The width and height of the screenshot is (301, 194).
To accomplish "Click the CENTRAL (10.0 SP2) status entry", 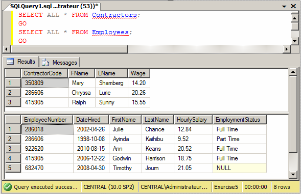I will tap(109, 187).
